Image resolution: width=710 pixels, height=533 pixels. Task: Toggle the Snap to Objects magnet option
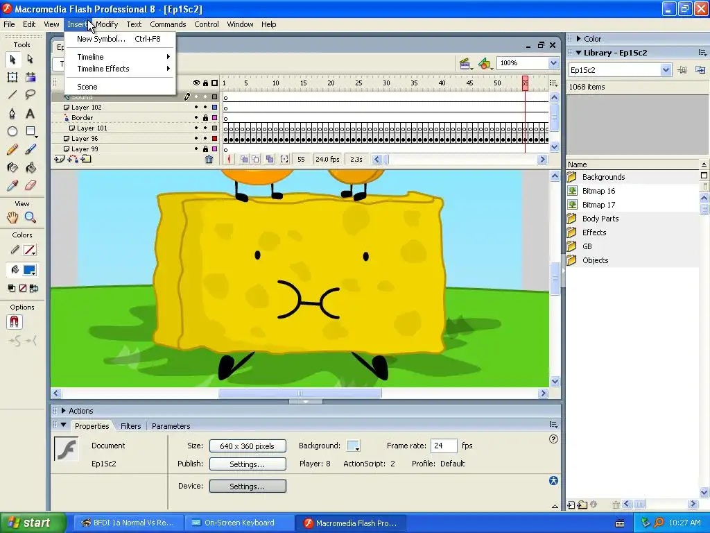coord(15,322)
